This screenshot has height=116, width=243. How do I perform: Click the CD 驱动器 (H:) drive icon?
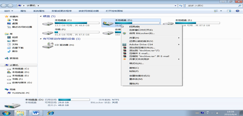point(48,45)
